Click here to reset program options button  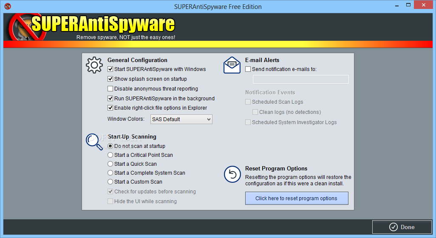pyautogui.click(x=297, y=198)
